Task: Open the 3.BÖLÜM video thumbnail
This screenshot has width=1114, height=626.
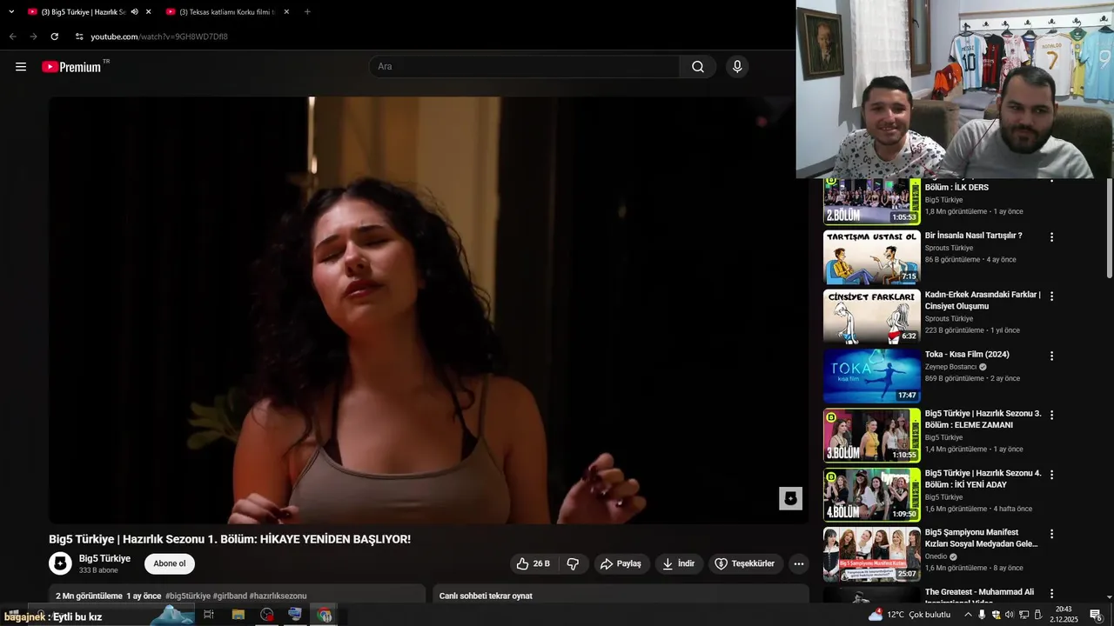Action: coord(871,436)
